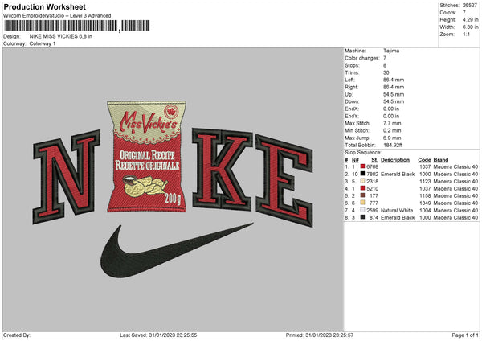Image resolution: width=482 pixels, height=341 pixels.
Task: Click the dark swatch beside 874 stitches
Action: (362, 217)
